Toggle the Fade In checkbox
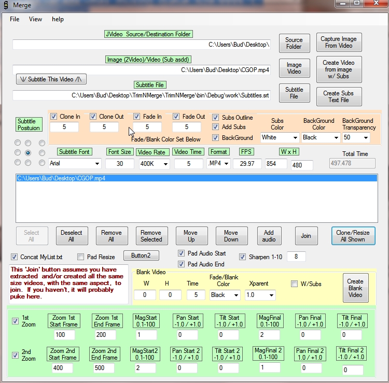Viewport: 389px width, 383px height. pyautogui.click(x=137, y=116)
